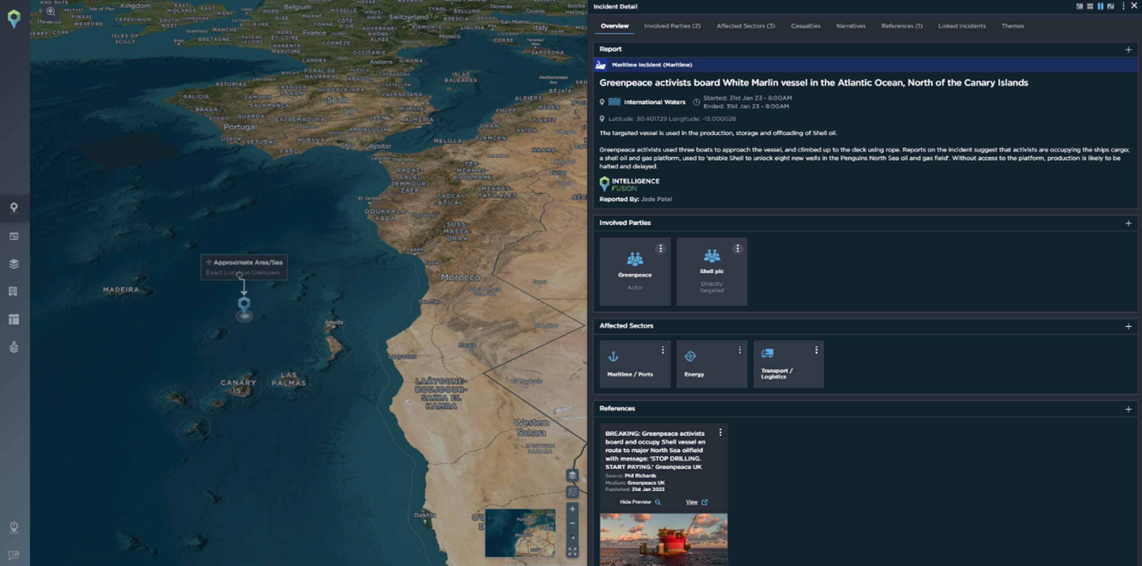The image size is (1142, 566).
Task: Open the Themes tab
Action: 1012,26
